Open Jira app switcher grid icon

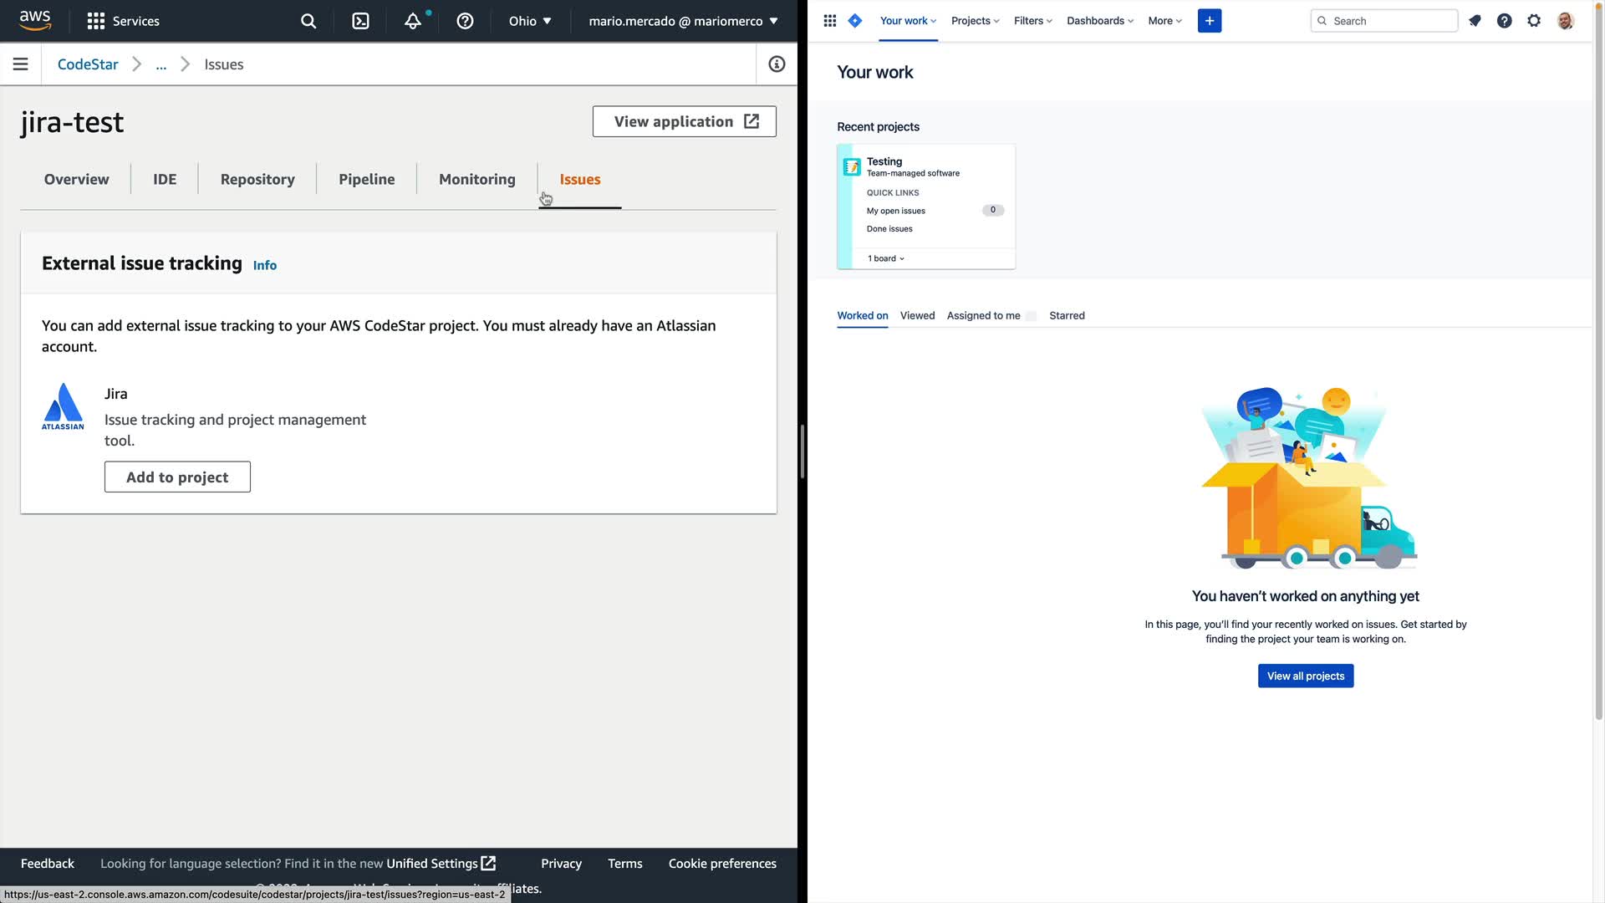(x=829, y=21)
